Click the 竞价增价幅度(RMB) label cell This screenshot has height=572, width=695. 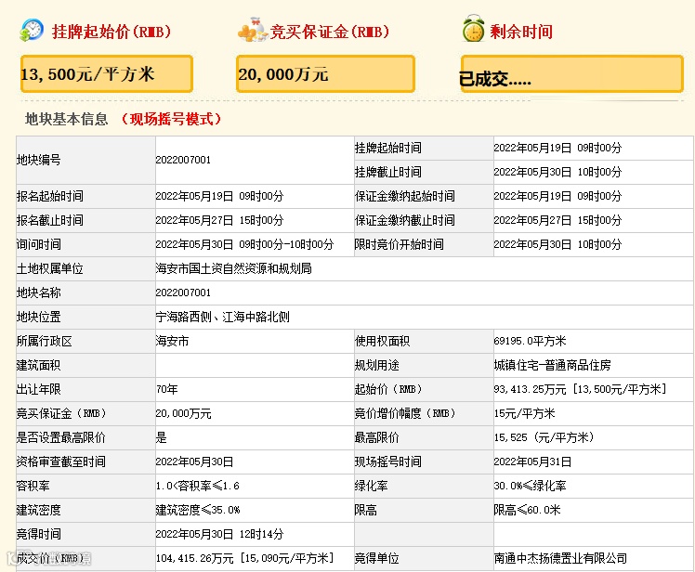[424, 414]
